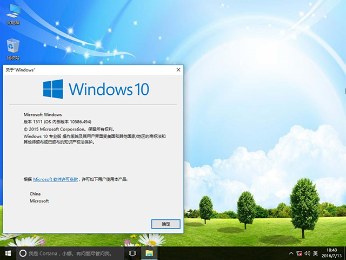Viewport: 346px width, 260px height.
Task: Expand the hidden tray icons chevron
Action: [x=291, y=253]
